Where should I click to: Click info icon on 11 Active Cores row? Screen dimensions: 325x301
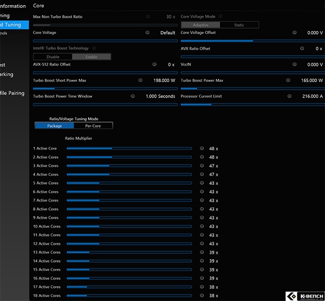[x=202, y=235]
